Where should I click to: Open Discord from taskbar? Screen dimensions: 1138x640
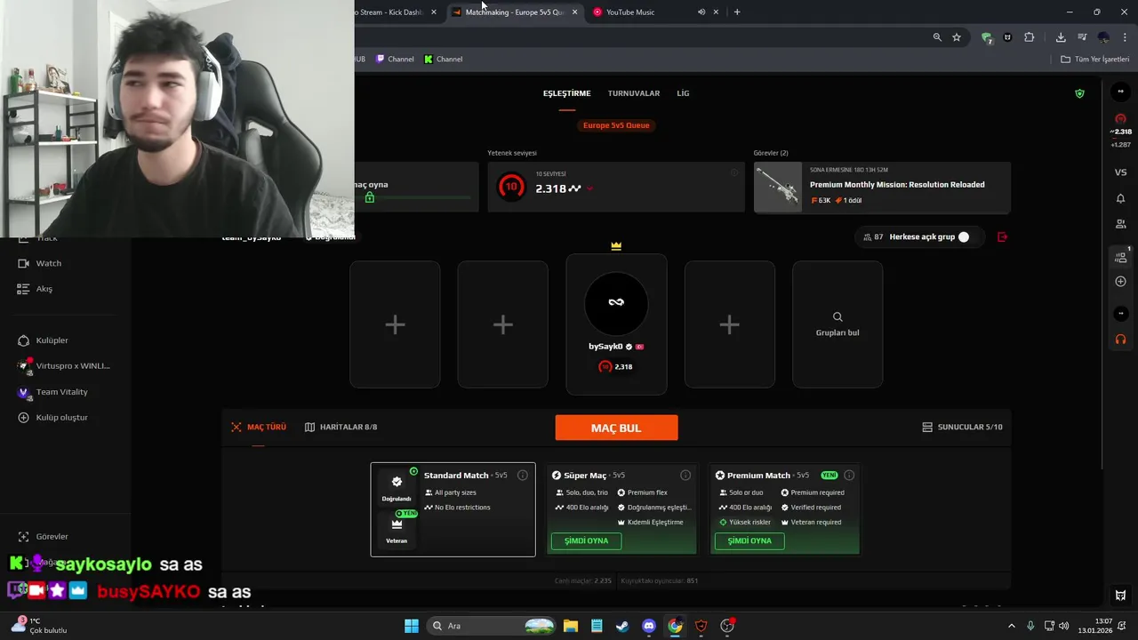click(649, 626)
